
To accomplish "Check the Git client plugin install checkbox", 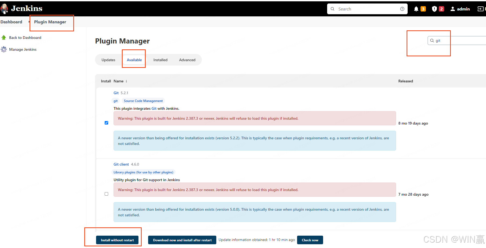I will [x=107, y=194].
